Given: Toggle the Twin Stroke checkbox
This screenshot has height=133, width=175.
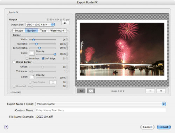Looking at the screenshot, I should [x=30, y=82].
